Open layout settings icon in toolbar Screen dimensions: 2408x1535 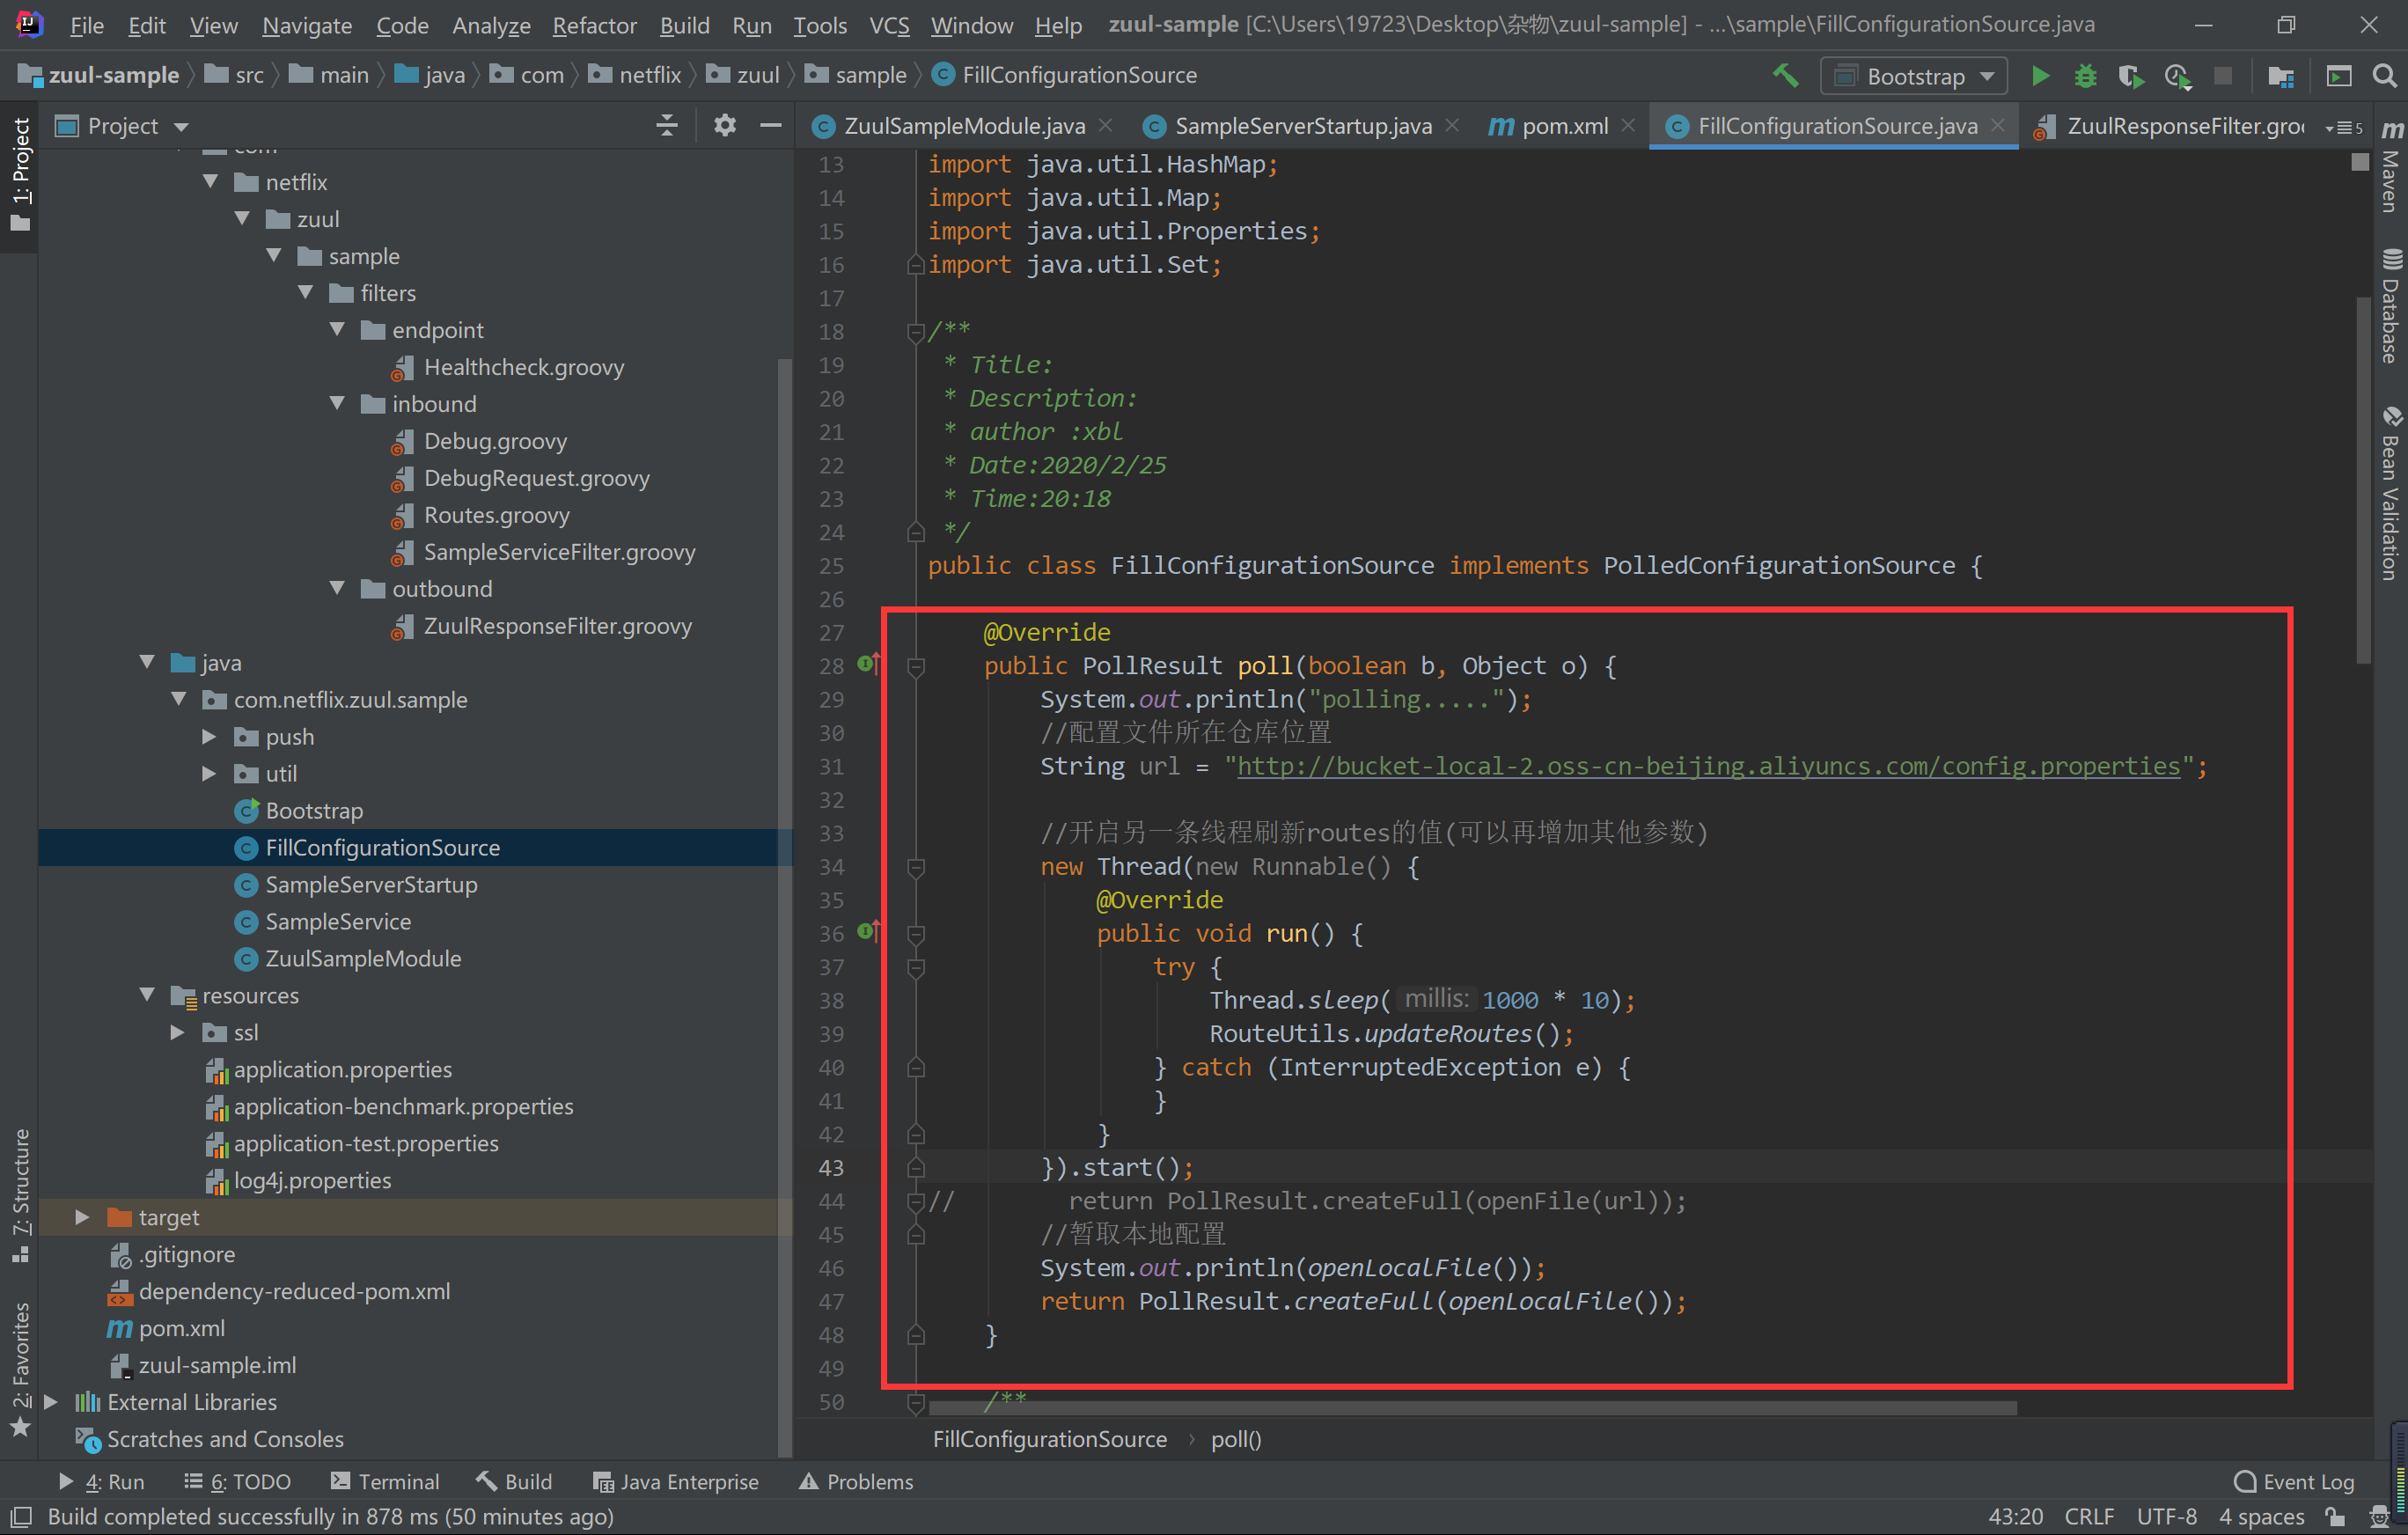click(2339, 76)
